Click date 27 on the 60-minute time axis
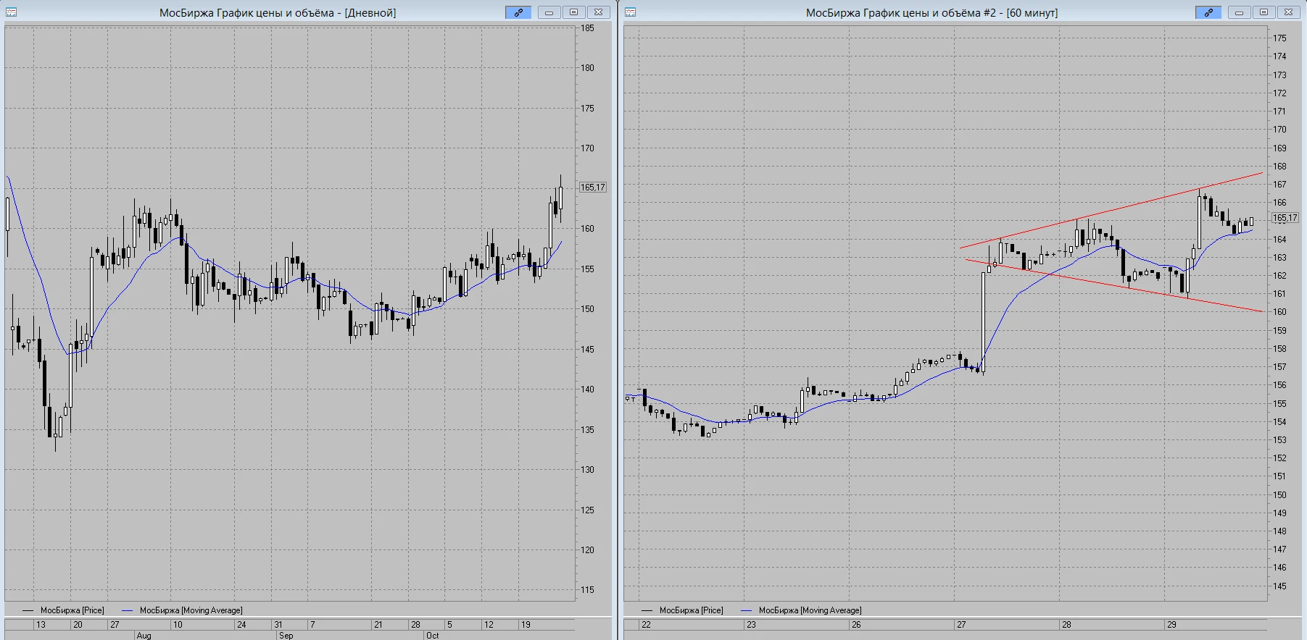 click(x=961, y=624)
